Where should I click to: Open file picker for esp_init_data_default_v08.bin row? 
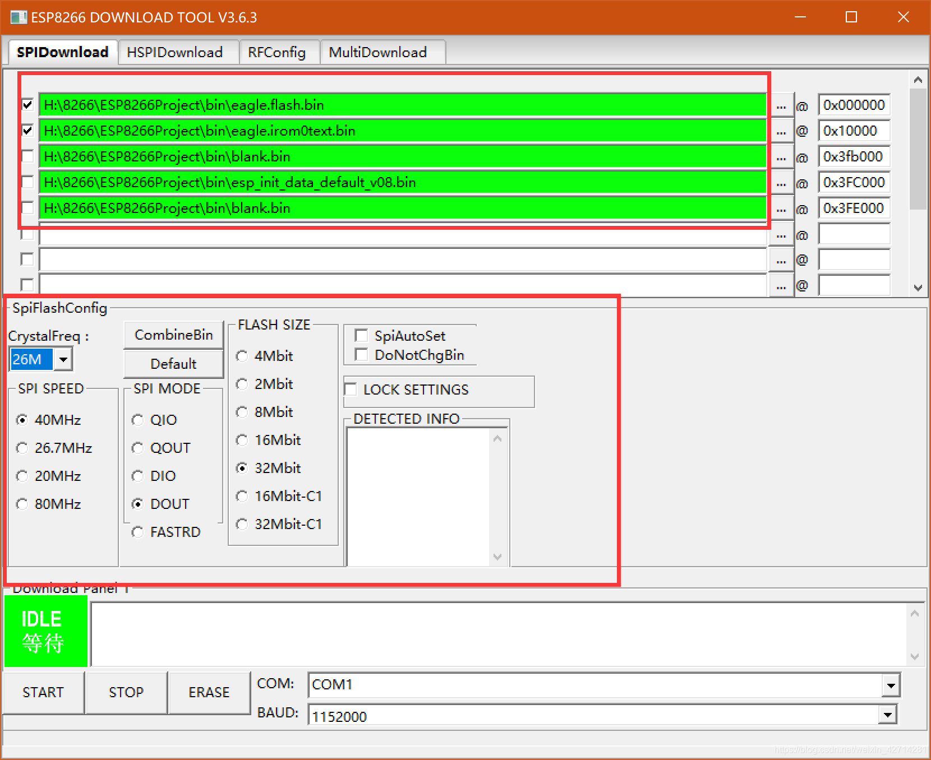click(781, 182)
